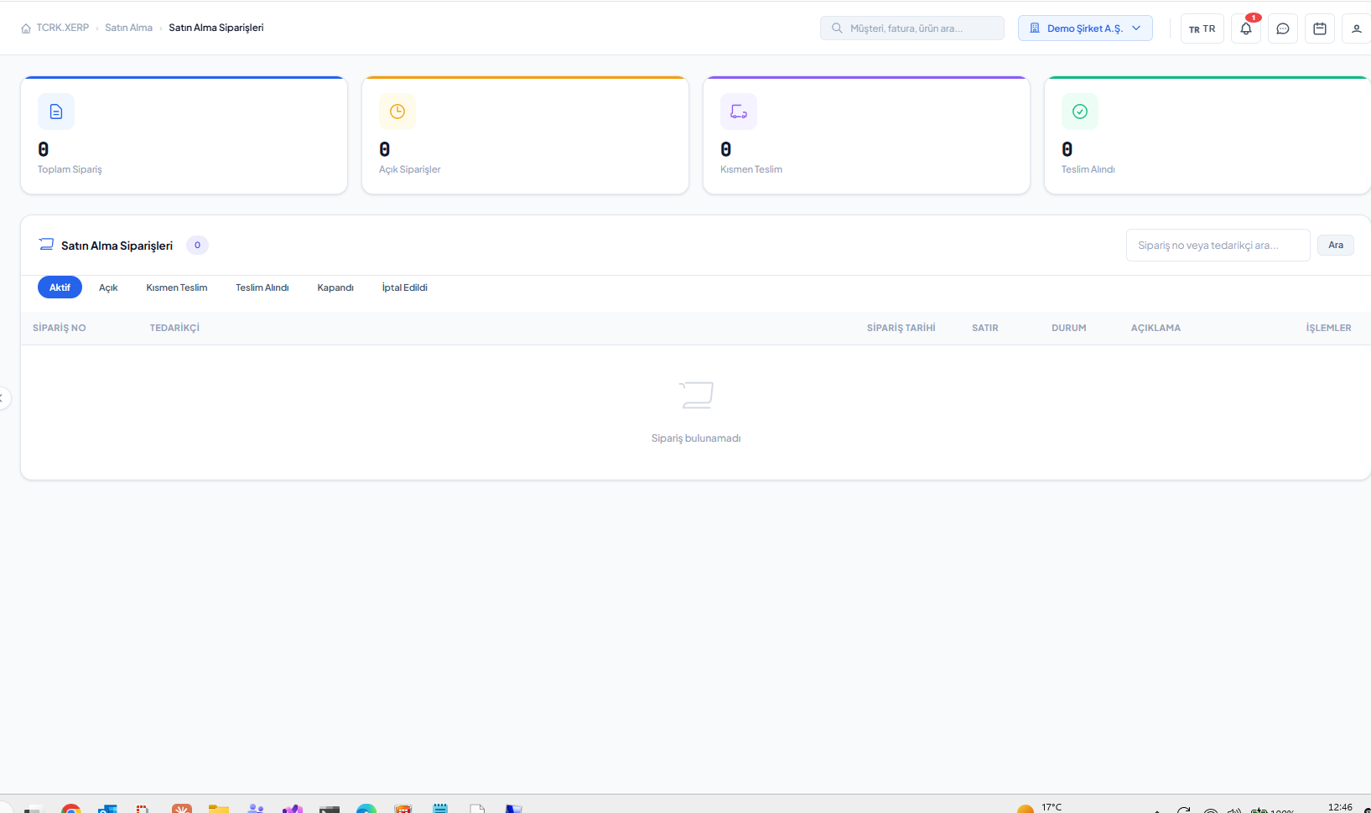Click the İŞLEMLER column header
Viewport: 1371px width, 813px height.
(x=1328, y=328)
